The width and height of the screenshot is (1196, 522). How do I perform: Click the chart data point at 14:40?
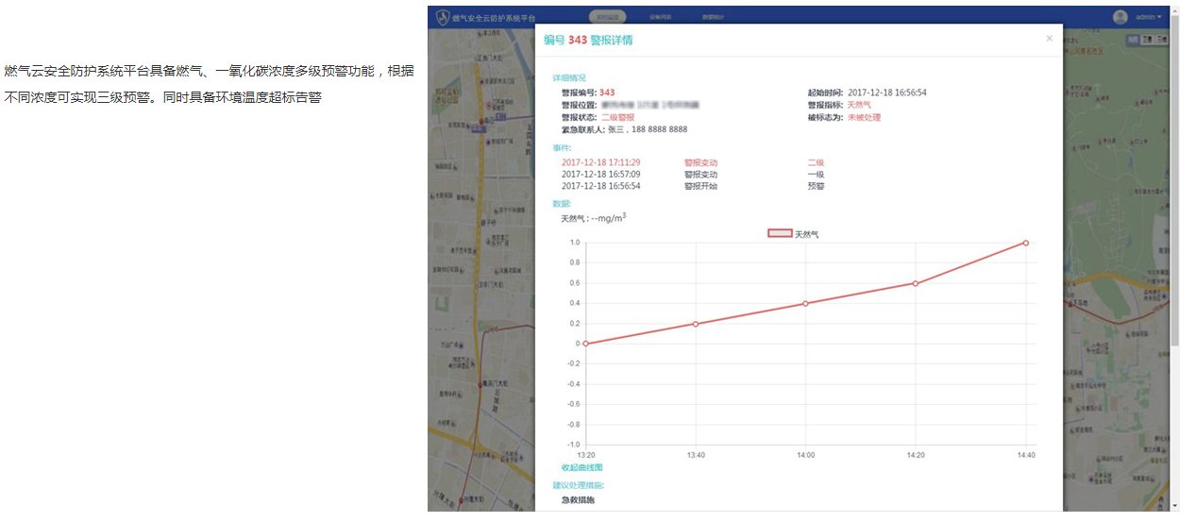click(x=1026, y=243)
